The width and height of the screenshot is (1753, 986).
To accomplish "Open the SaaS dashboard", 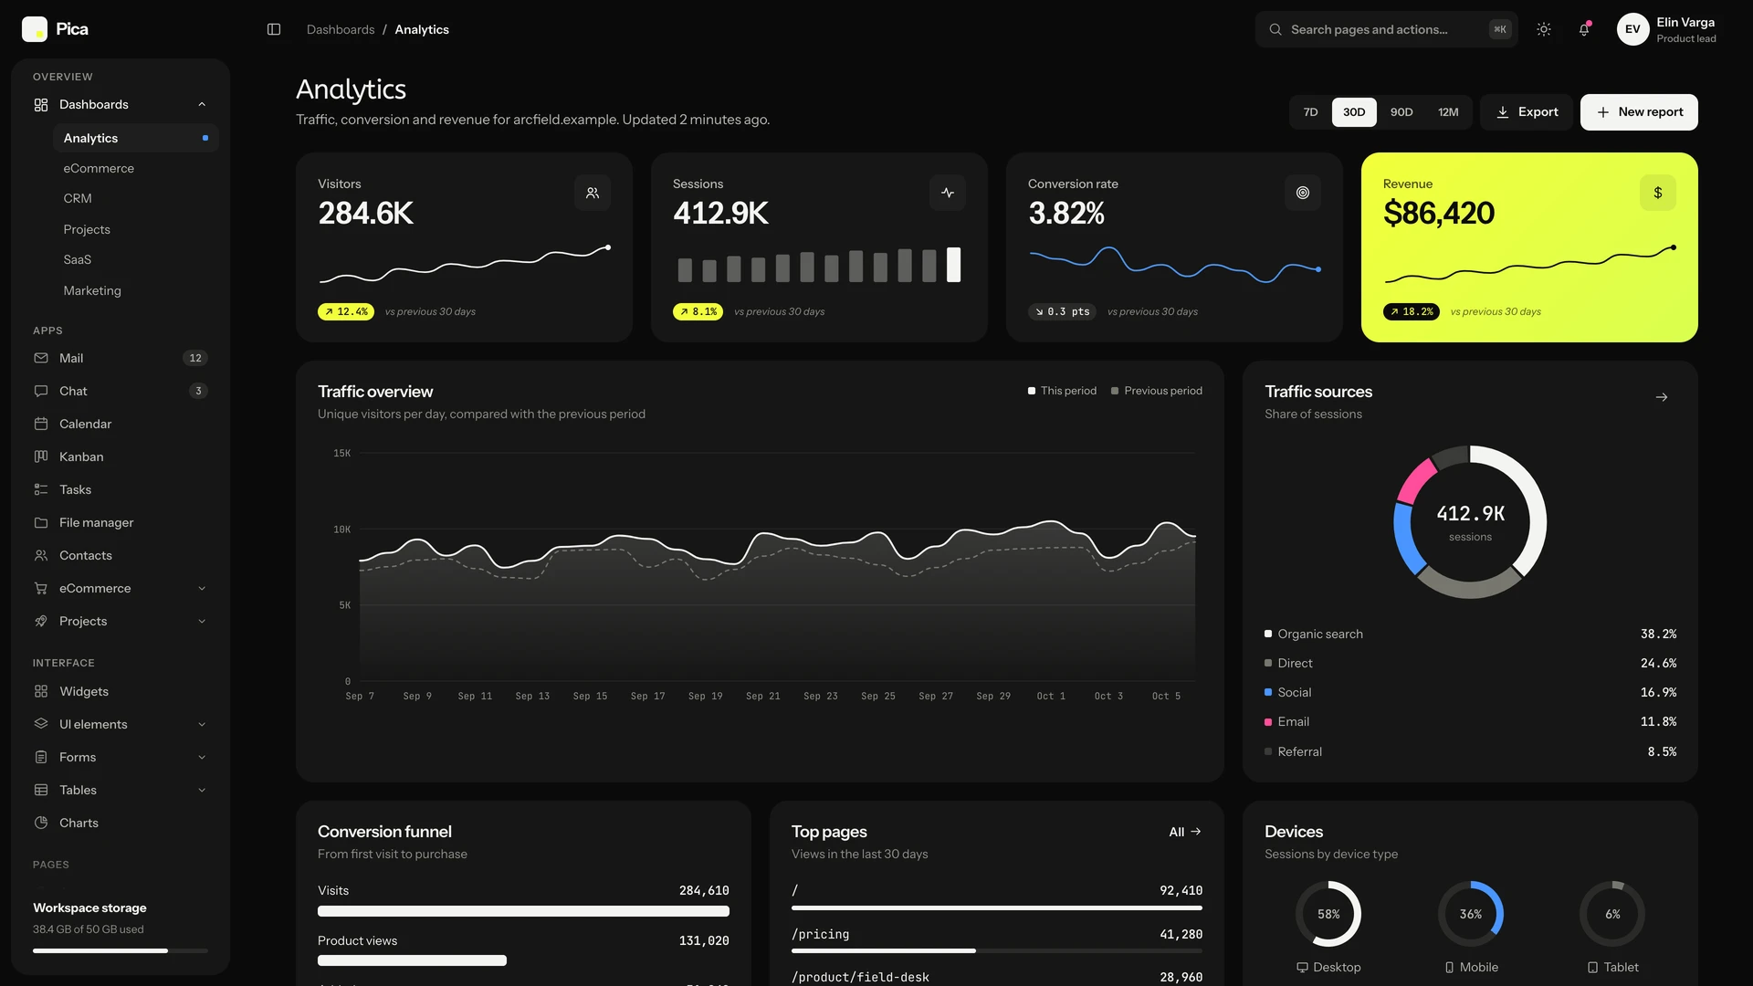I will (x=135, y=259).
